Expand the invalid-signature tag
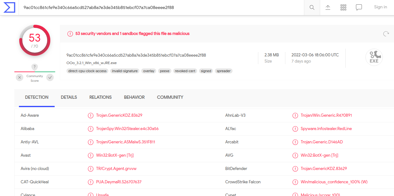Image resolution: width=394 pixels, height=196 pixels. pos(125,71)
